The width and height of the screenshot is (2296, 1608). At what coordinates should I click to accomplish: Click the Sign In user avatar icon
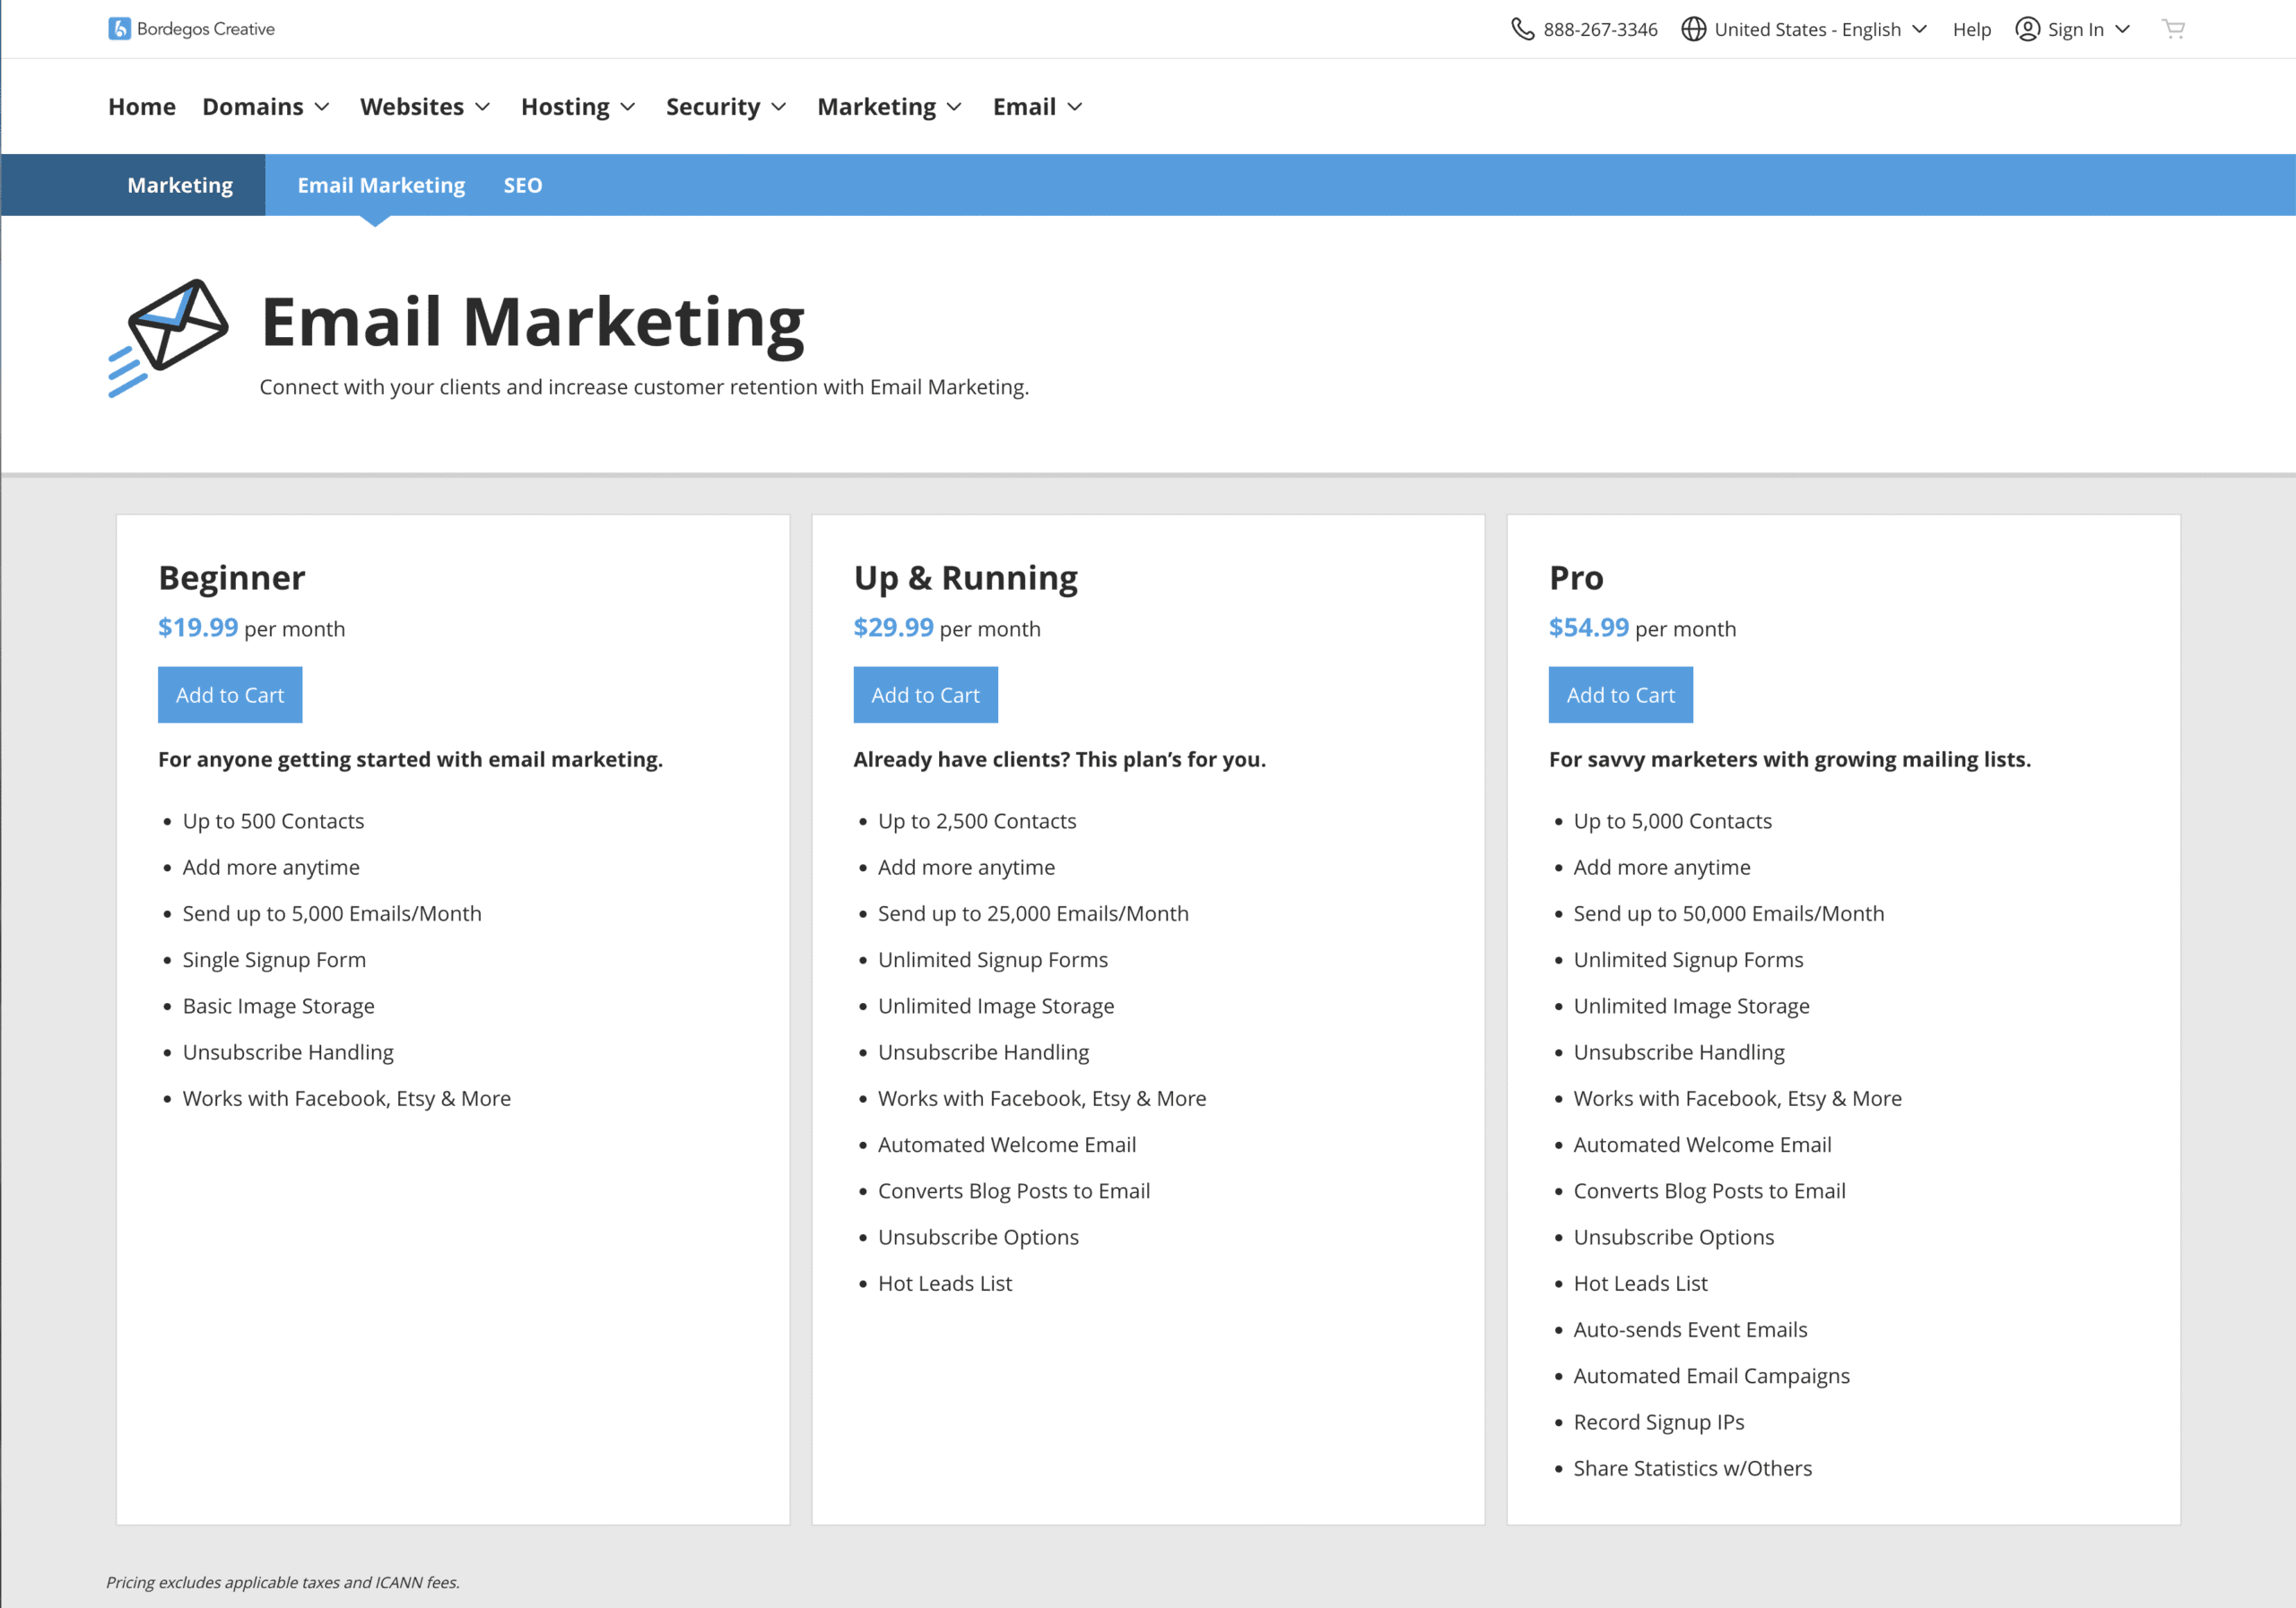pyautogui.click(x=2027, y=29)
